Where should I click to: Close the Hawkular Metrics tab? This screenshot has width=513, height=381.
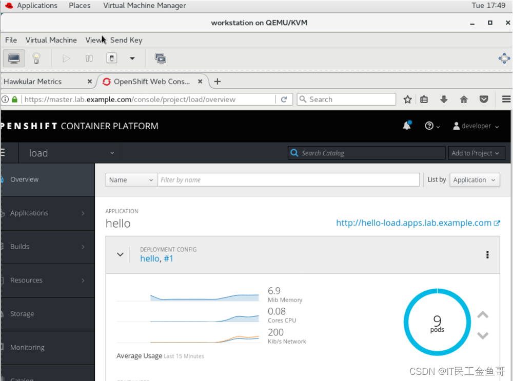[x=90, y=82]
